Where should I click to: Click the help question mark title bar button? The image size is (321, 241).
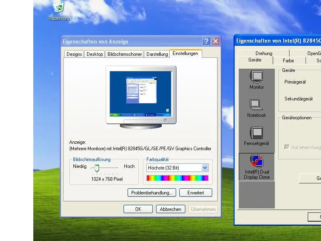tap(206, 41)
